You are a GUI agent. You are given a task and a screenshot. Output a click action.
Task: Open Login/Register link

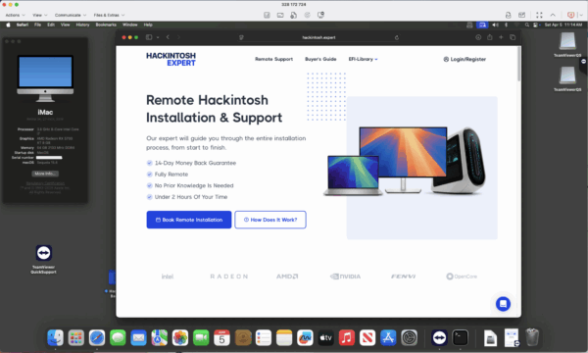(x=465, y=59)
